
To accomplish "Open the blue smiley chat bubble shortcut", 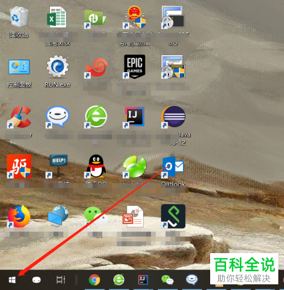I will pos(57,117).
